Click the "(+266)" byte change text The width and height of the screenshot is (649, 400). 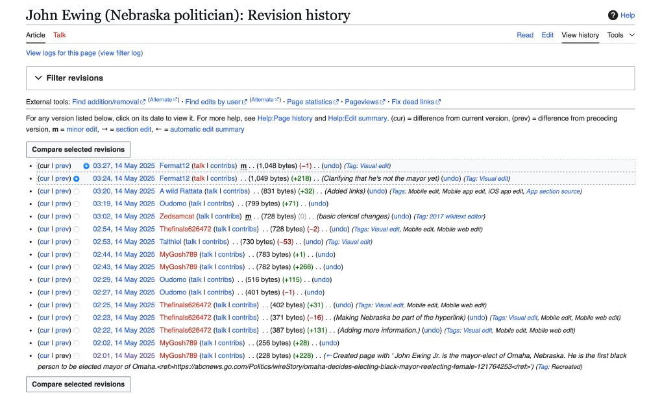click(303, 267)
